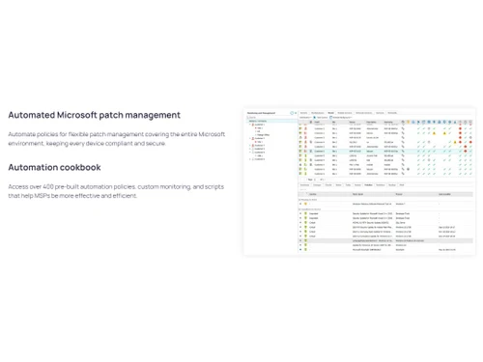483x362 pixels.
Task: Open the Summary tab in the lower pane
Action: pos(304,185)
